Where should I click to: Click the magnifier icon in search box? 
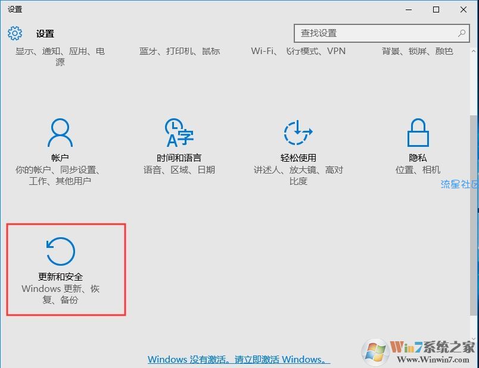[462, 33]
